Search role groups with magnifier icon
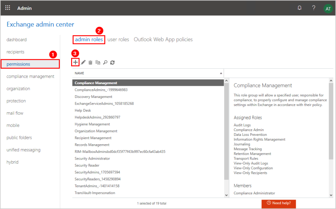 point(105,62)
